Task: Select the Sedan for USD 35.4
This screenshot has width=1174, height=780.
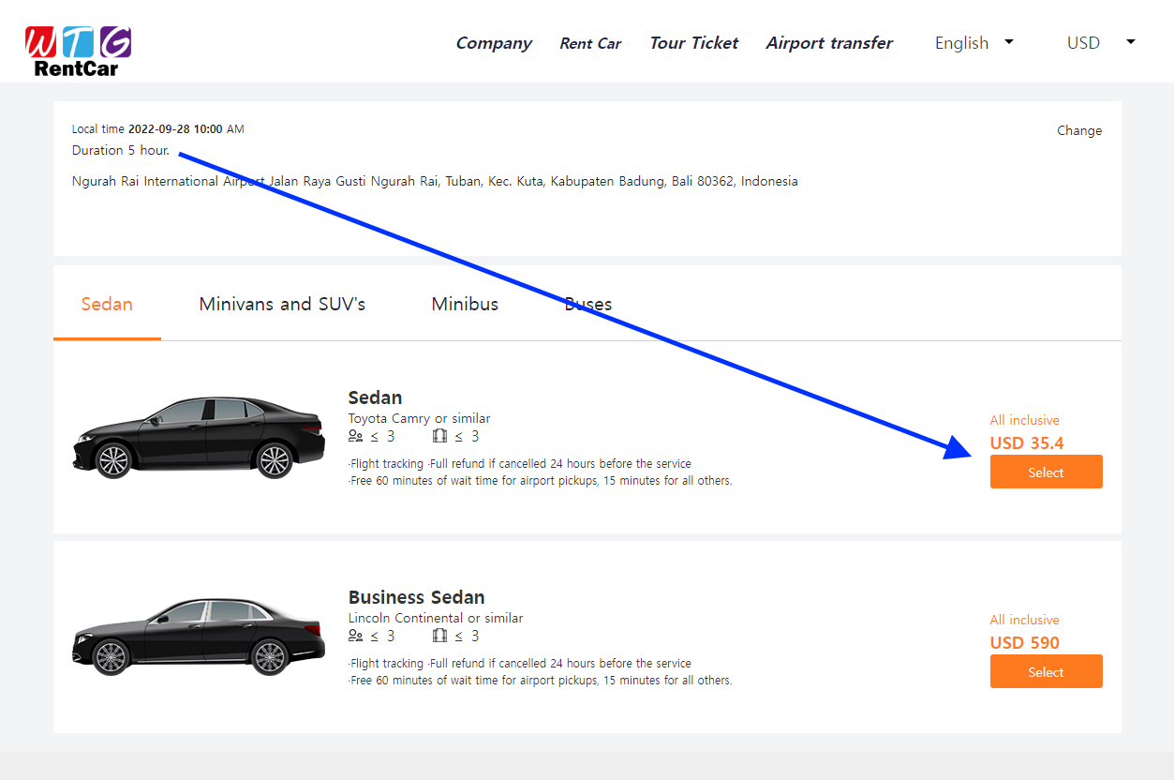Action: point(1046,472)
